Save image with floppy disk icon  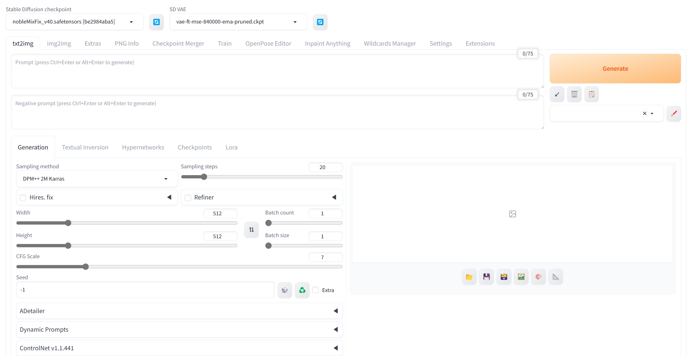[486, 277]
